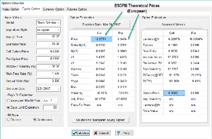
Task: Choose the Discrete Rf Style option
Action: (8, 120)
